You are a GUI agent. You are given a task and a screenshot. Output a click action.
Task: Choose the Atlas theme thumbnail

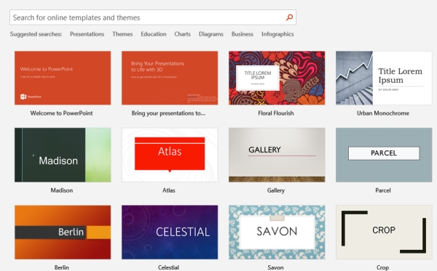[170, 155]
